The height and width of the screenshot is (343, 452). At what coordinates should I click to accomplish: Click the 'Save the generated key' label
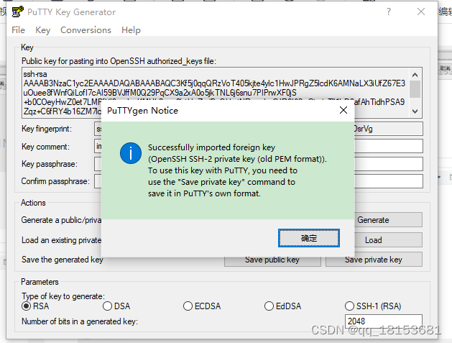tap(62, 260)
